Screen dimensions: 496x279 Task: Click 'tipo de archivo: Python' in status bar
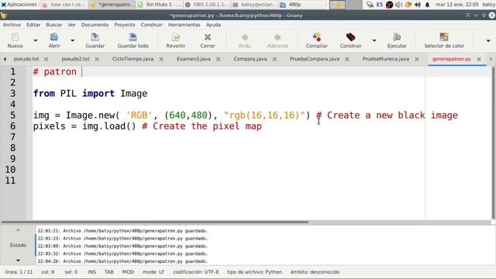tap(254, 272)
